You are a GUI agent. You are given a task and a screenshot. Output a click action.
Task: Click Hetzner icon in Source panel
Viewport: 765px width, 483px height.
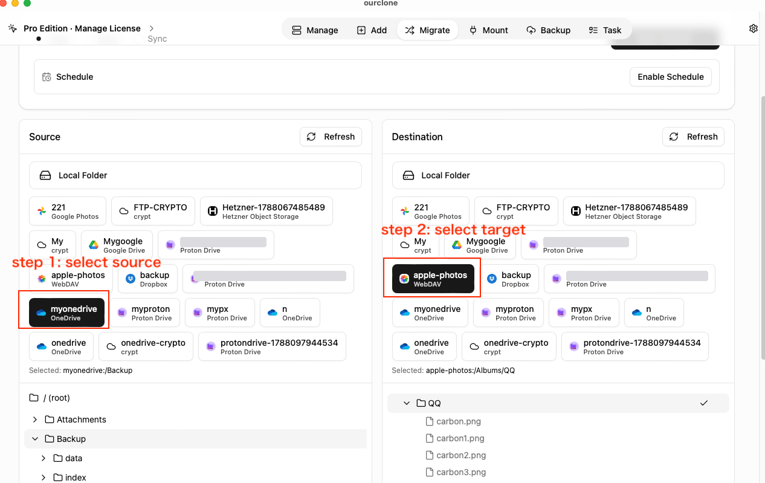[x=213, y=211]
